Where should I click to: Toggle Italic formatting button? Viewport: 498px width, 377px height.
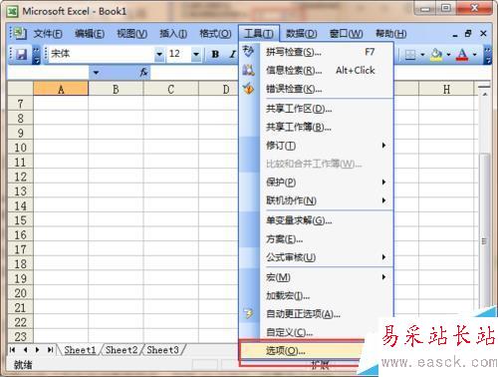pos(232,54)
